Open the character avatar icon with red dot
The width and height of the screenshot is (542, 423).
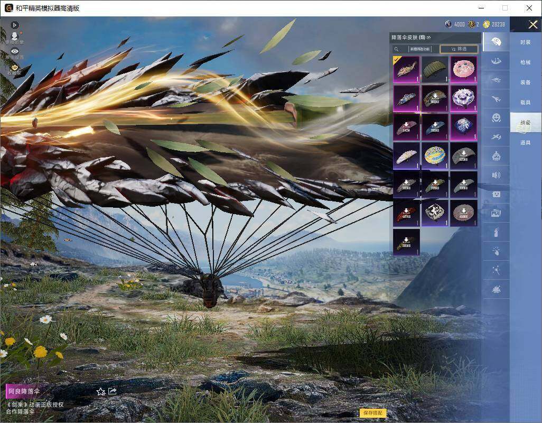click(x=14, y=36)
